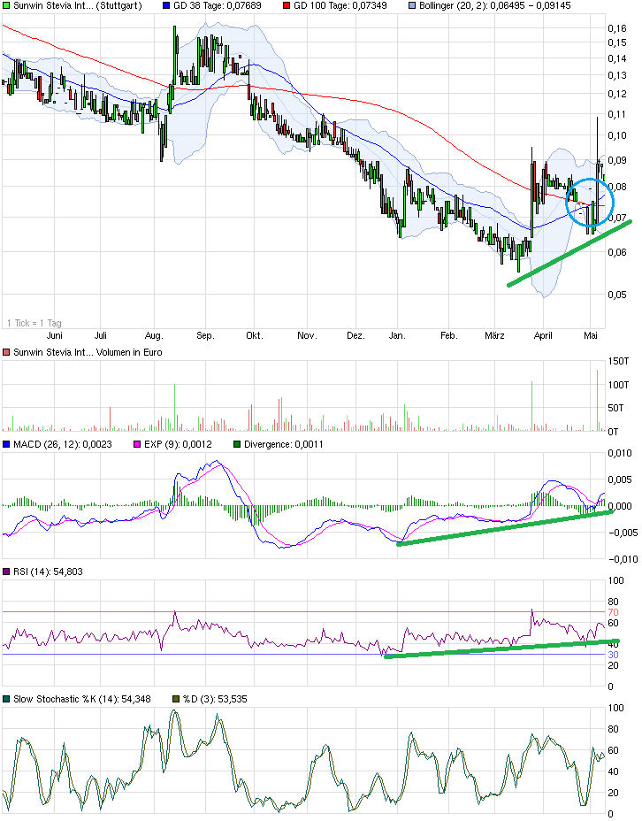This screenshot has height=821, width=642.
Task: Click the 'GD 100 Tage: 0,07349' label
Action: tap(340, 6)
